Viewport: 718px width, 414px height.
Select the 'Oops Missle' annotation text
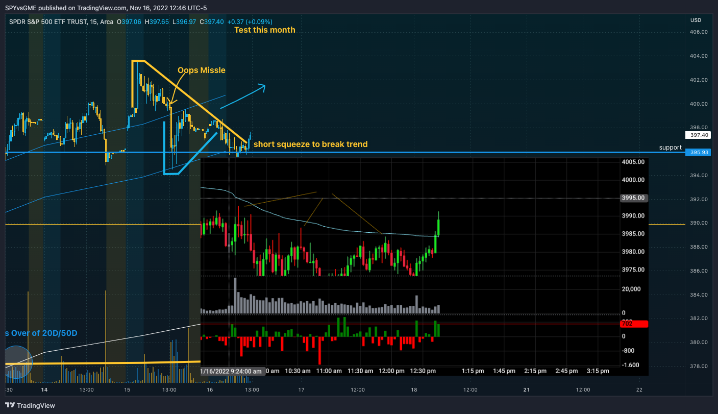(x=201, y=70)
